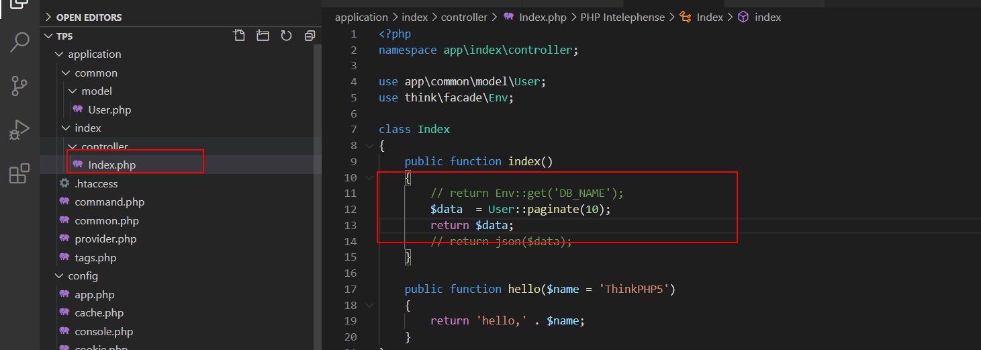Image resolution: width=981 pixels, height=350 pixels.
Task: Click line number 12 in the gutter
Action: pos(350,210)
